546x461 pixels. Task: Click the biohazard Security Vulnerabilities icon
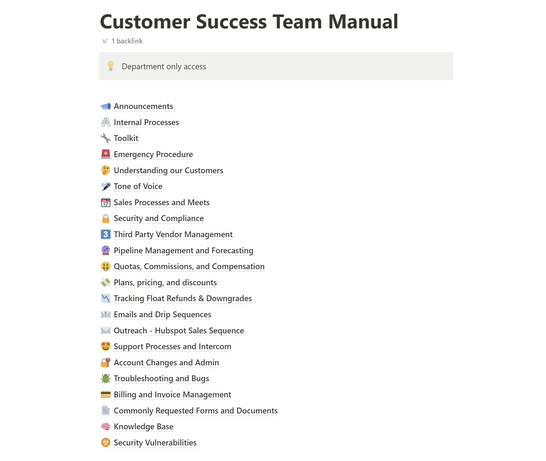pyautogui.click(x=105, y=443)
